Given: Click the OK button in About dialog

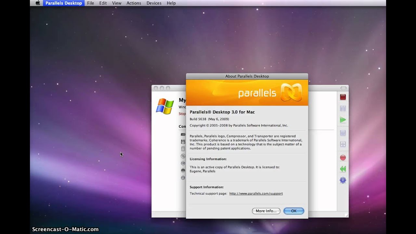Looking at the screenshot, I should (294, 211).
